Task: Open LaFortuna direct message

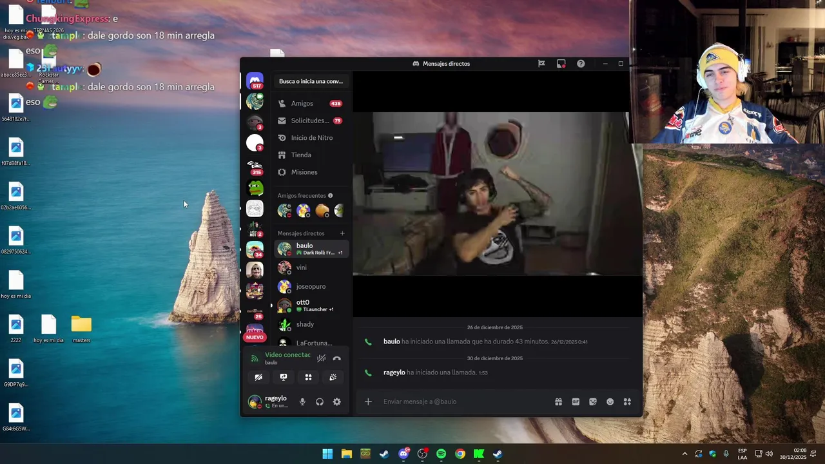Action: pos(312,342)
